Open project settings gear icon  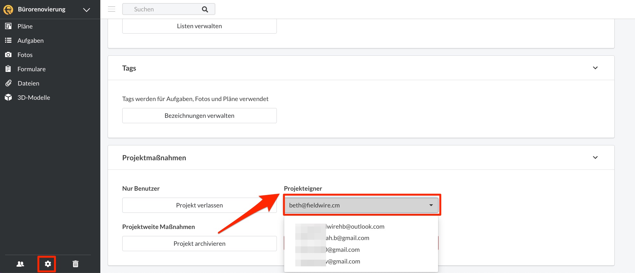(48, 264)
